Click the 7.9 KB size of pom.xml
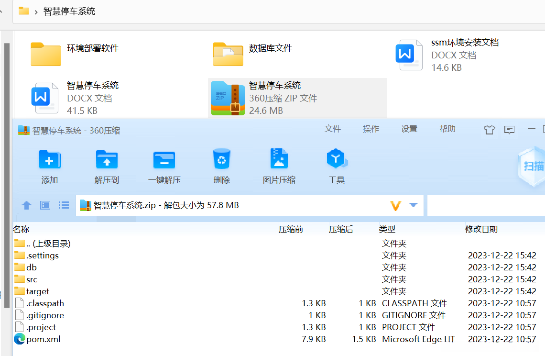Viewport: 545px width, 356px height. [314, 339]
